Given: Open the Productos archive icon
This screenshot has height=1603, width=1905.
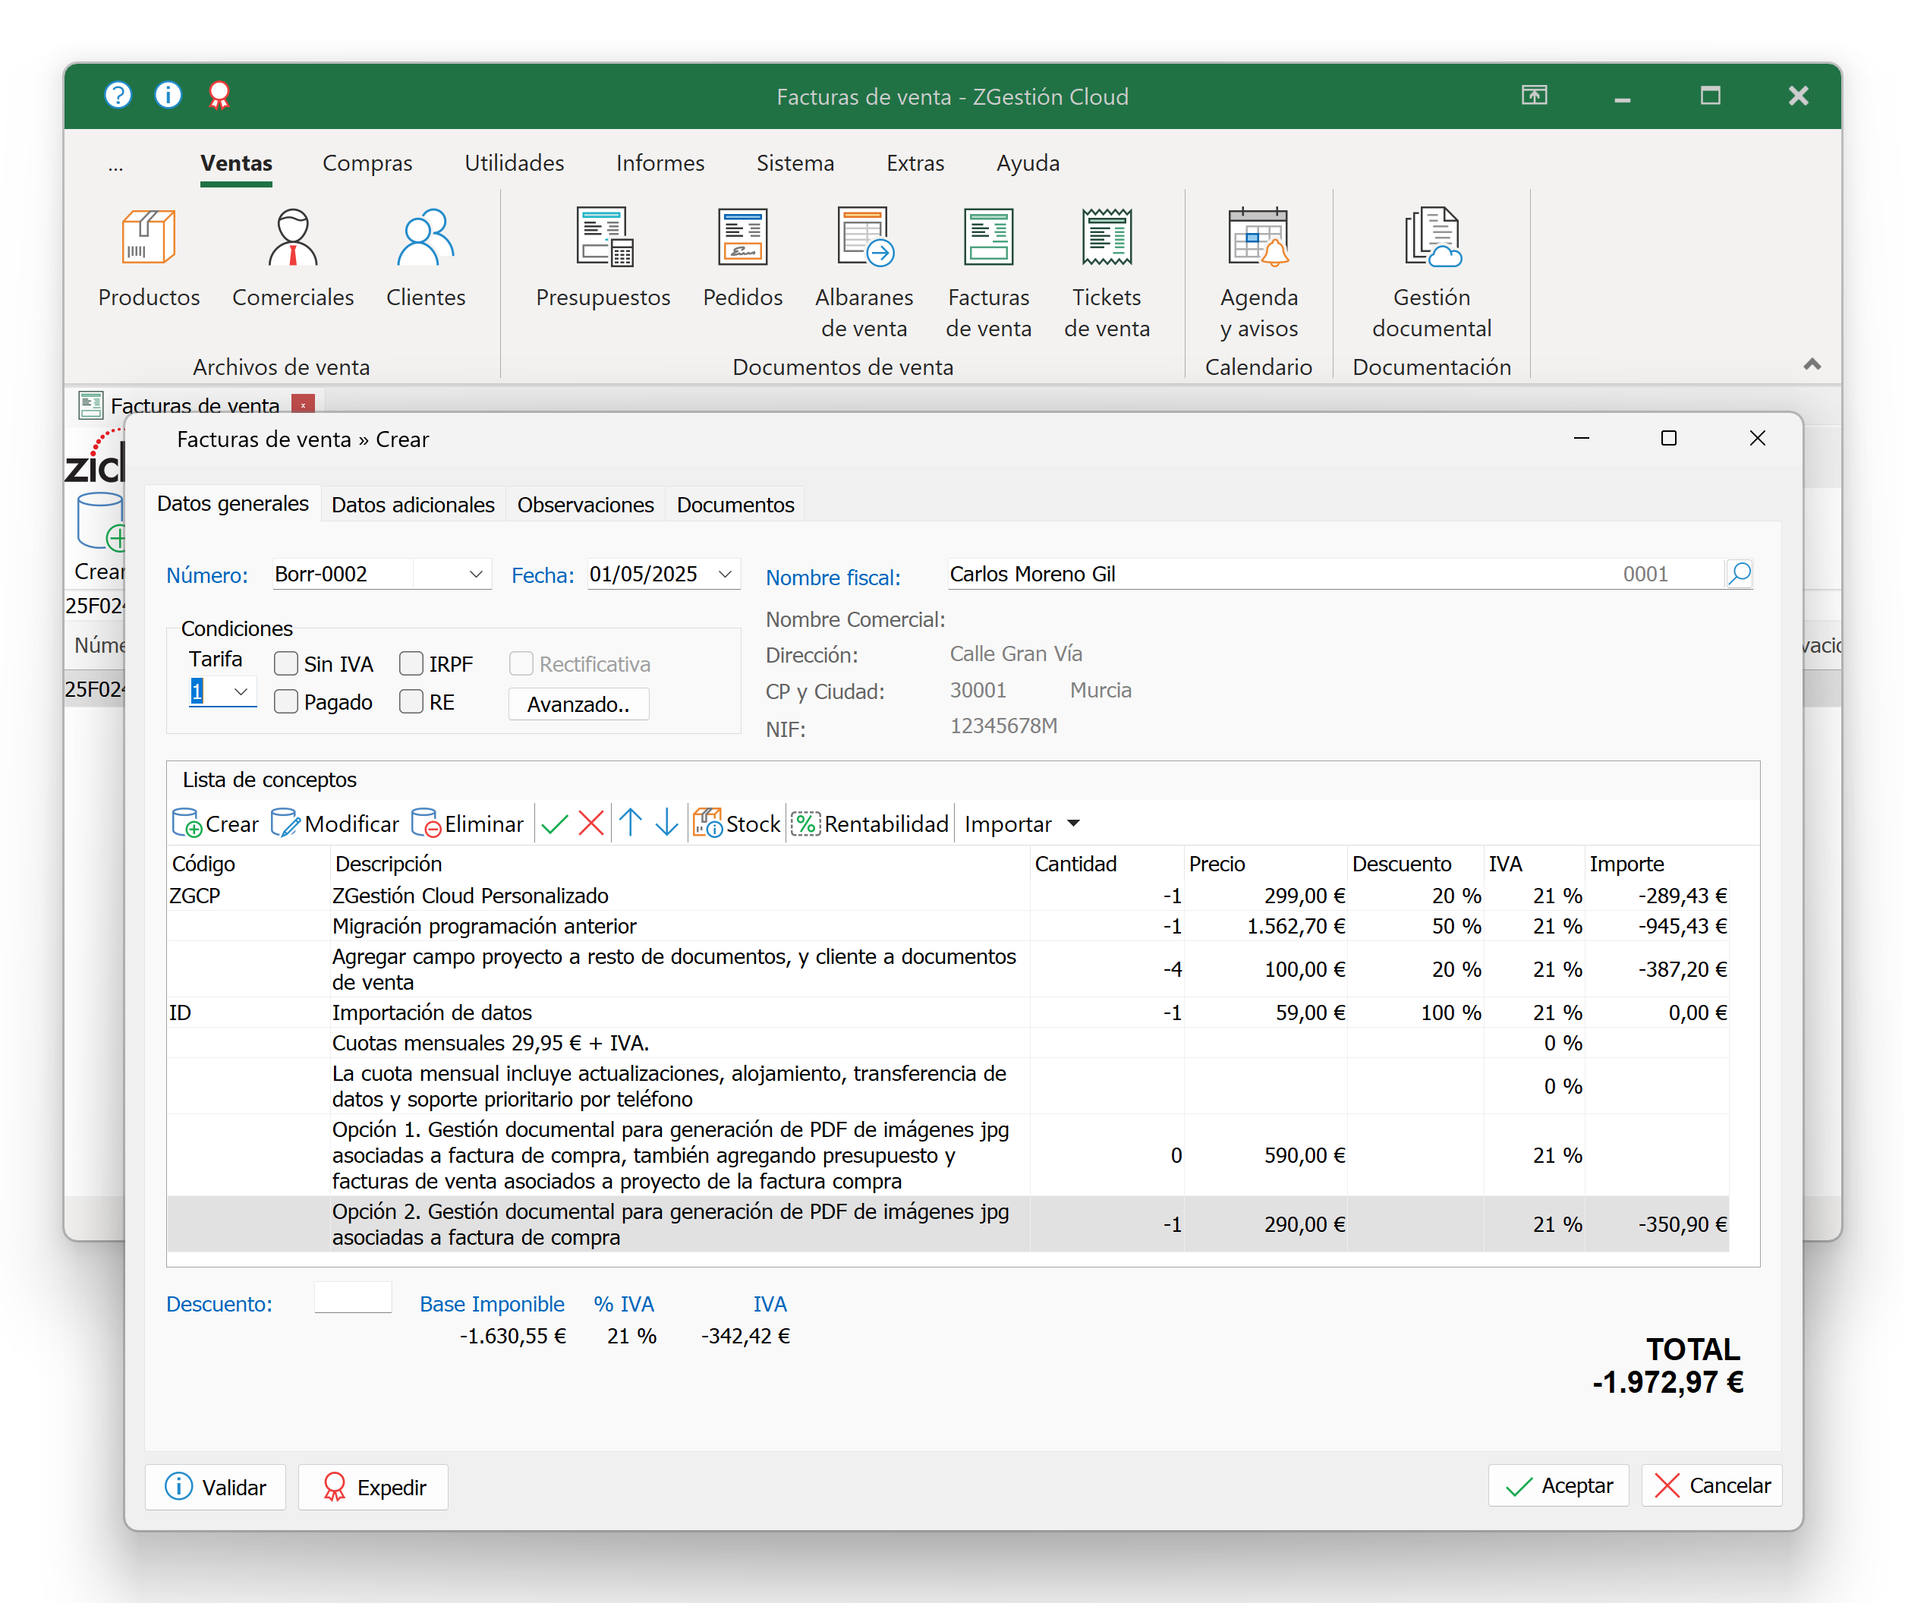Looking at the screenshot, I should click(149, 258).
